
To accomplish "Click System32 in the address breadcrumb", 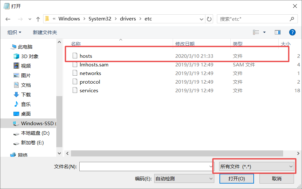I will [100, 19].
